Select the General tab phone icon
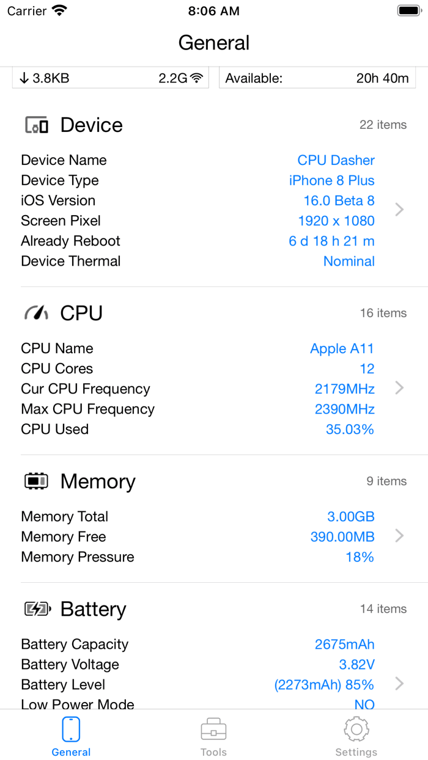This screenshot has width=428, height=760. coord(71,729)
